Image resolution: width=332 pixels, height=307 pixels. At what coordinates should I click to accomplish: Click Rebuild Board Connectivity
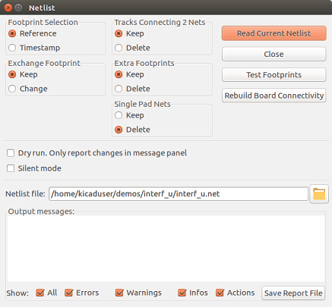coord(274,96)
